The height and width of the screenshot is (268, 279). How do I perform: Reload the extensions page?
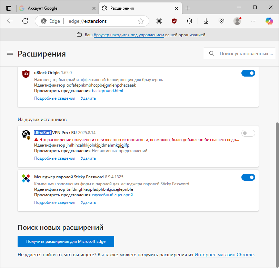[25, 21]
